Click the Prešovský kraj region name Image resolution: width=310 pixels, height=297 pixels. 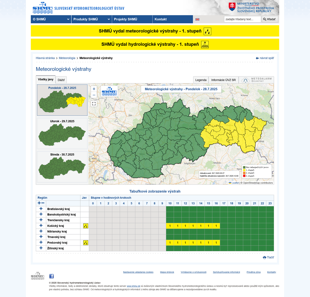pyautogui.click(x=57, y=243)
